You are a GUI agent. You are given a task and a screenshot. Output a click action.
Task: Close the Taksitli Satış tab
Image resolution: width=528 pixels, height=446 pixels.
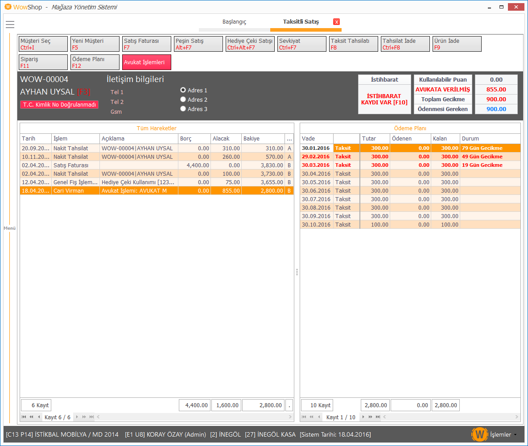click(336, 22)
